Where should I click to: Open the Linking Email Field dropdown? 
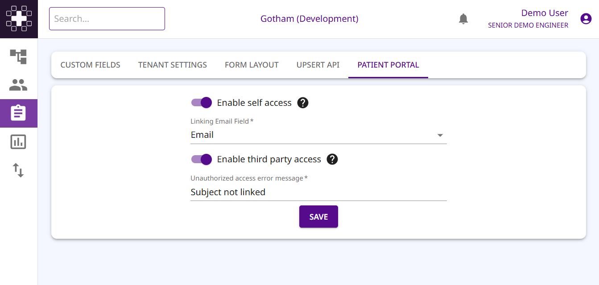click(x=318, y=135)
